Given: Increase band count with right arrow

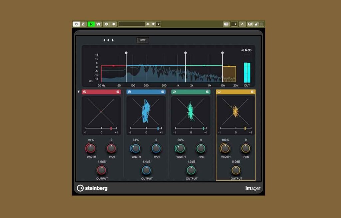Looking at the screenshot, I should point(113,40).
